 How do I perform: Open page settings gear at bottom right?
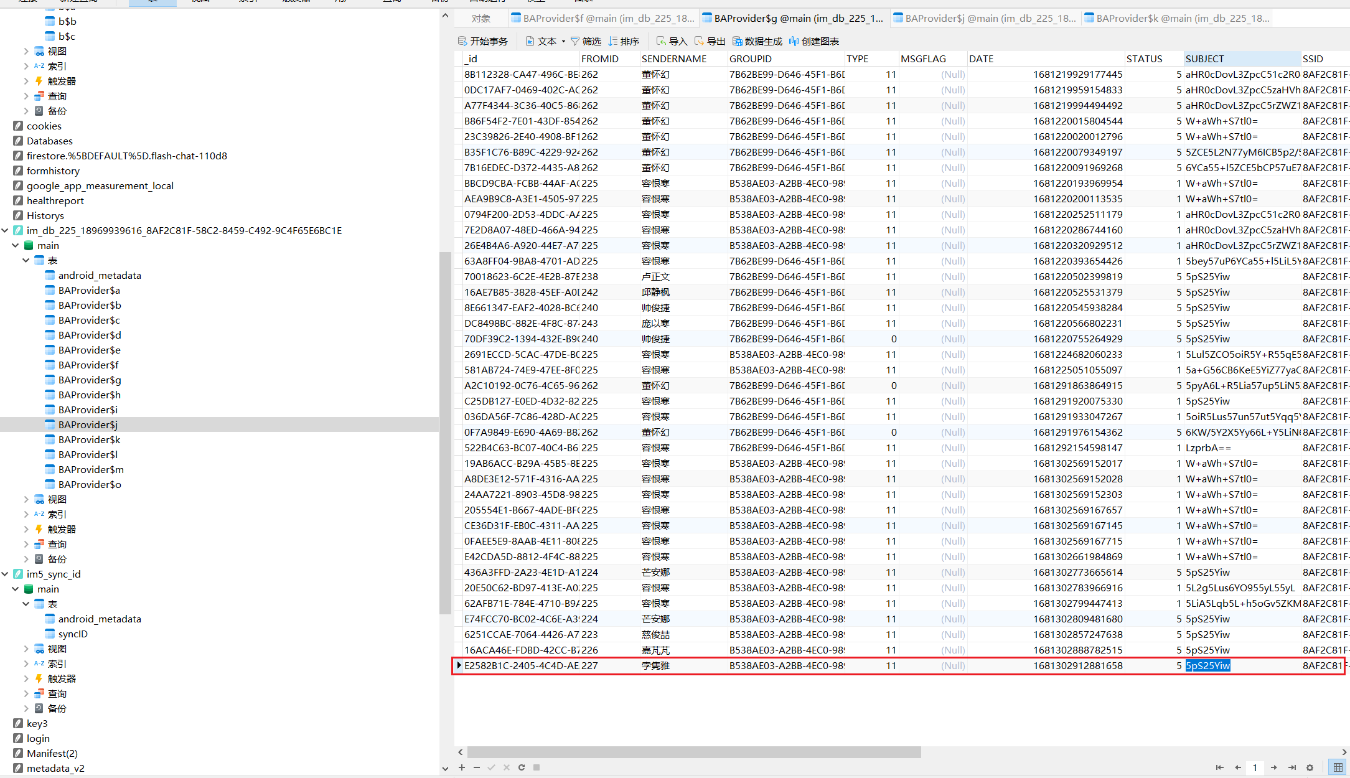click(1310, 767)
